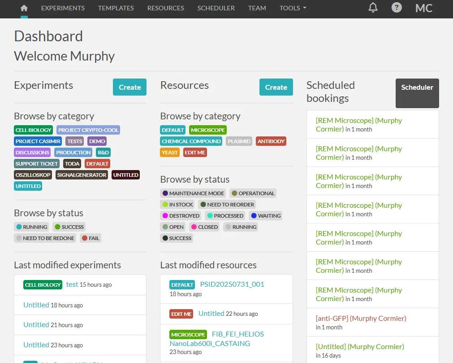
Task: Browse the DISCUSSIONS experiment category
Action: click(32, 153)
